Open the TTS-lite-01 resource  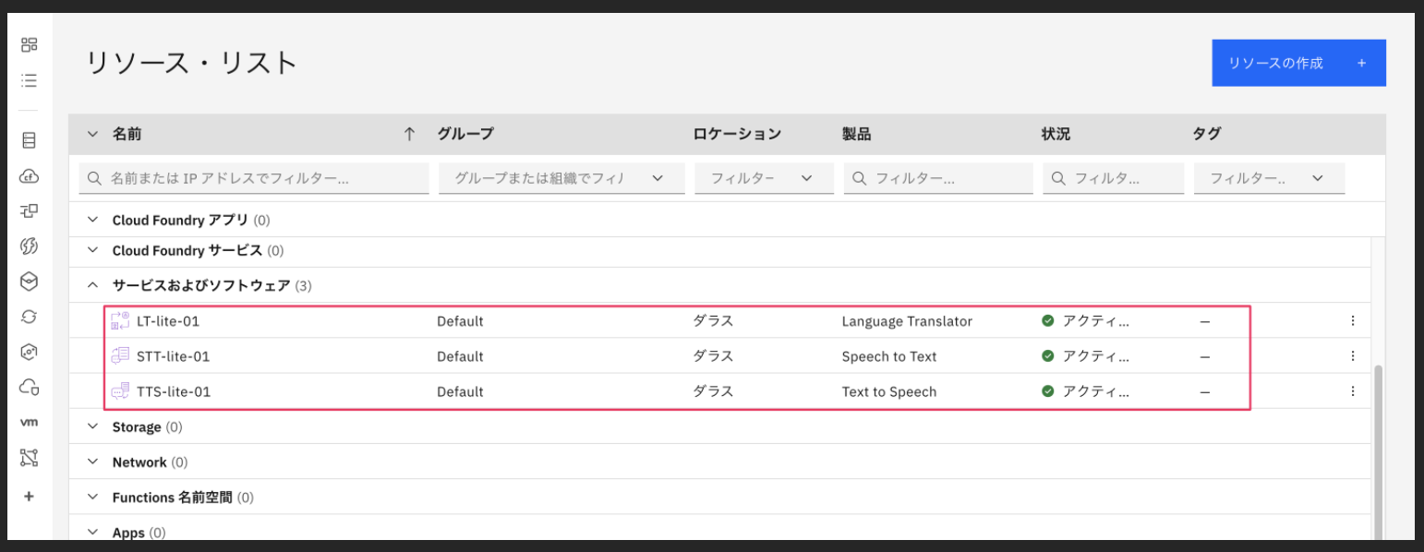[x=174, y=391]
